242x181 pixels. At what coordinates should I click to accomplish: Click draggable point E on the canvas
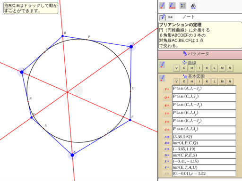72,155
